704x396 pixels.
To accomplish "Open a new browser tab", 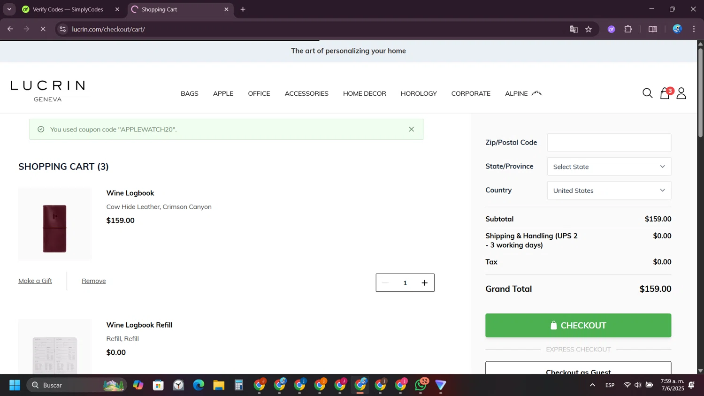I will click(243, 9).
